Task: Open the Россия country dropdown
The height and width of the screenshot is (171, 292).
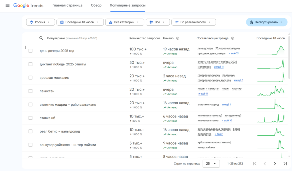Action: (40, 22)
